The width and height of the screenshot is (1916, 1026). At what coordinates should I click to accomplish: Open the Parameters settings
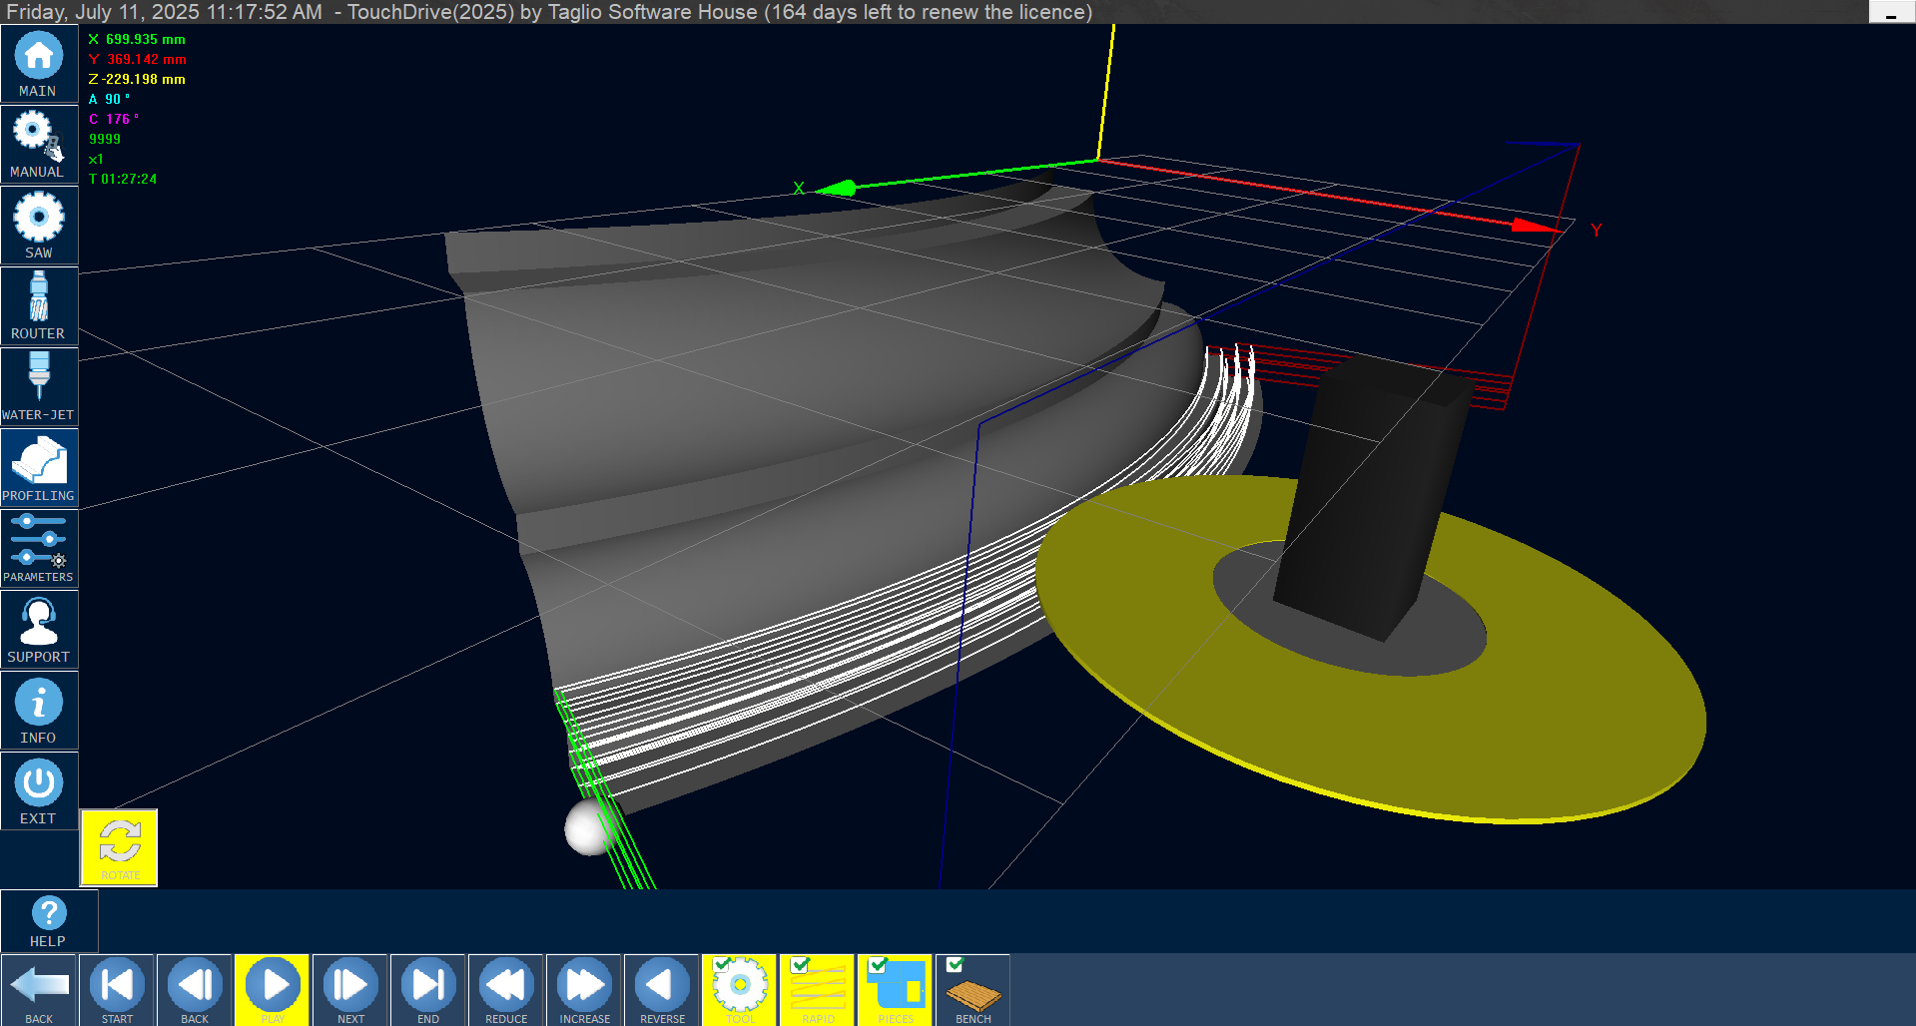point(39,548)
